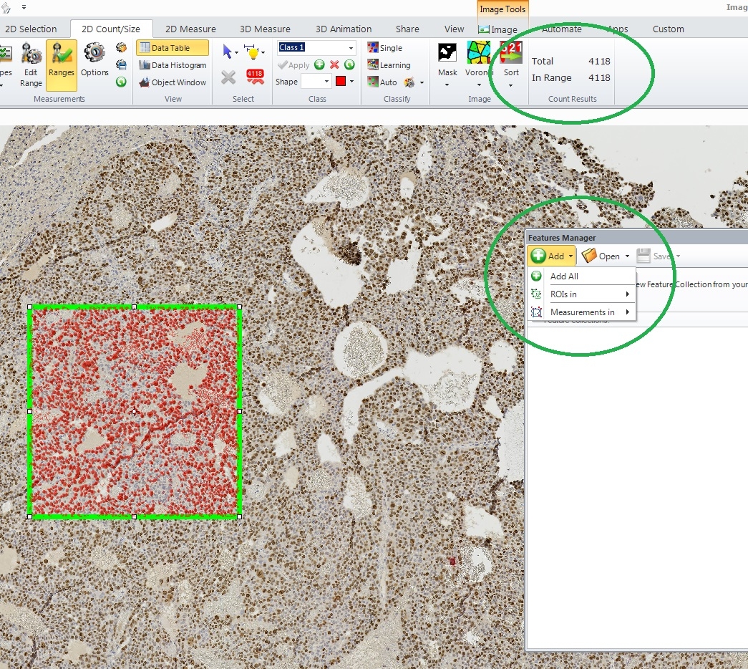Click the save measurement settings icon
This screenshot has height=669, width=748.
pyautogui.click(x=121, y=64)
